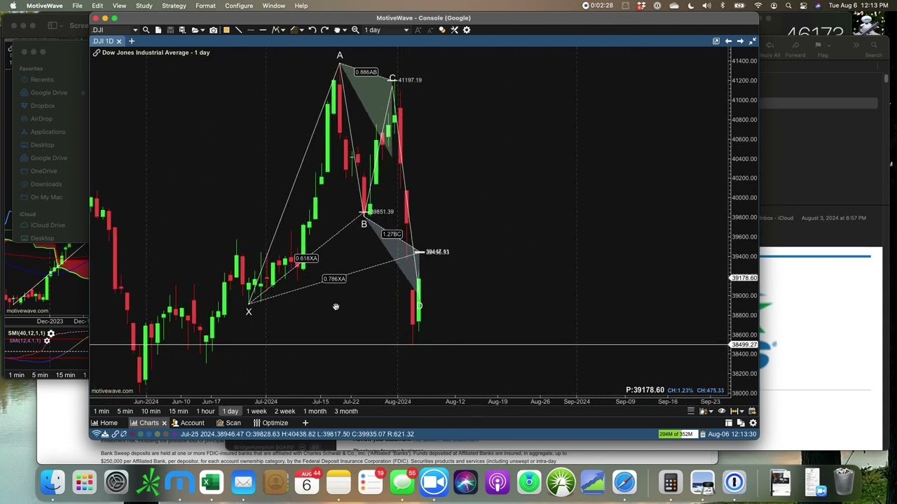Click the 1.27BC harmonic ratio label
The image size is (897, 504).
click(x=392, y=234)
